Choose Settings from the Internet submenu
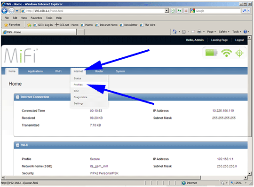 (x=89, y=103)
